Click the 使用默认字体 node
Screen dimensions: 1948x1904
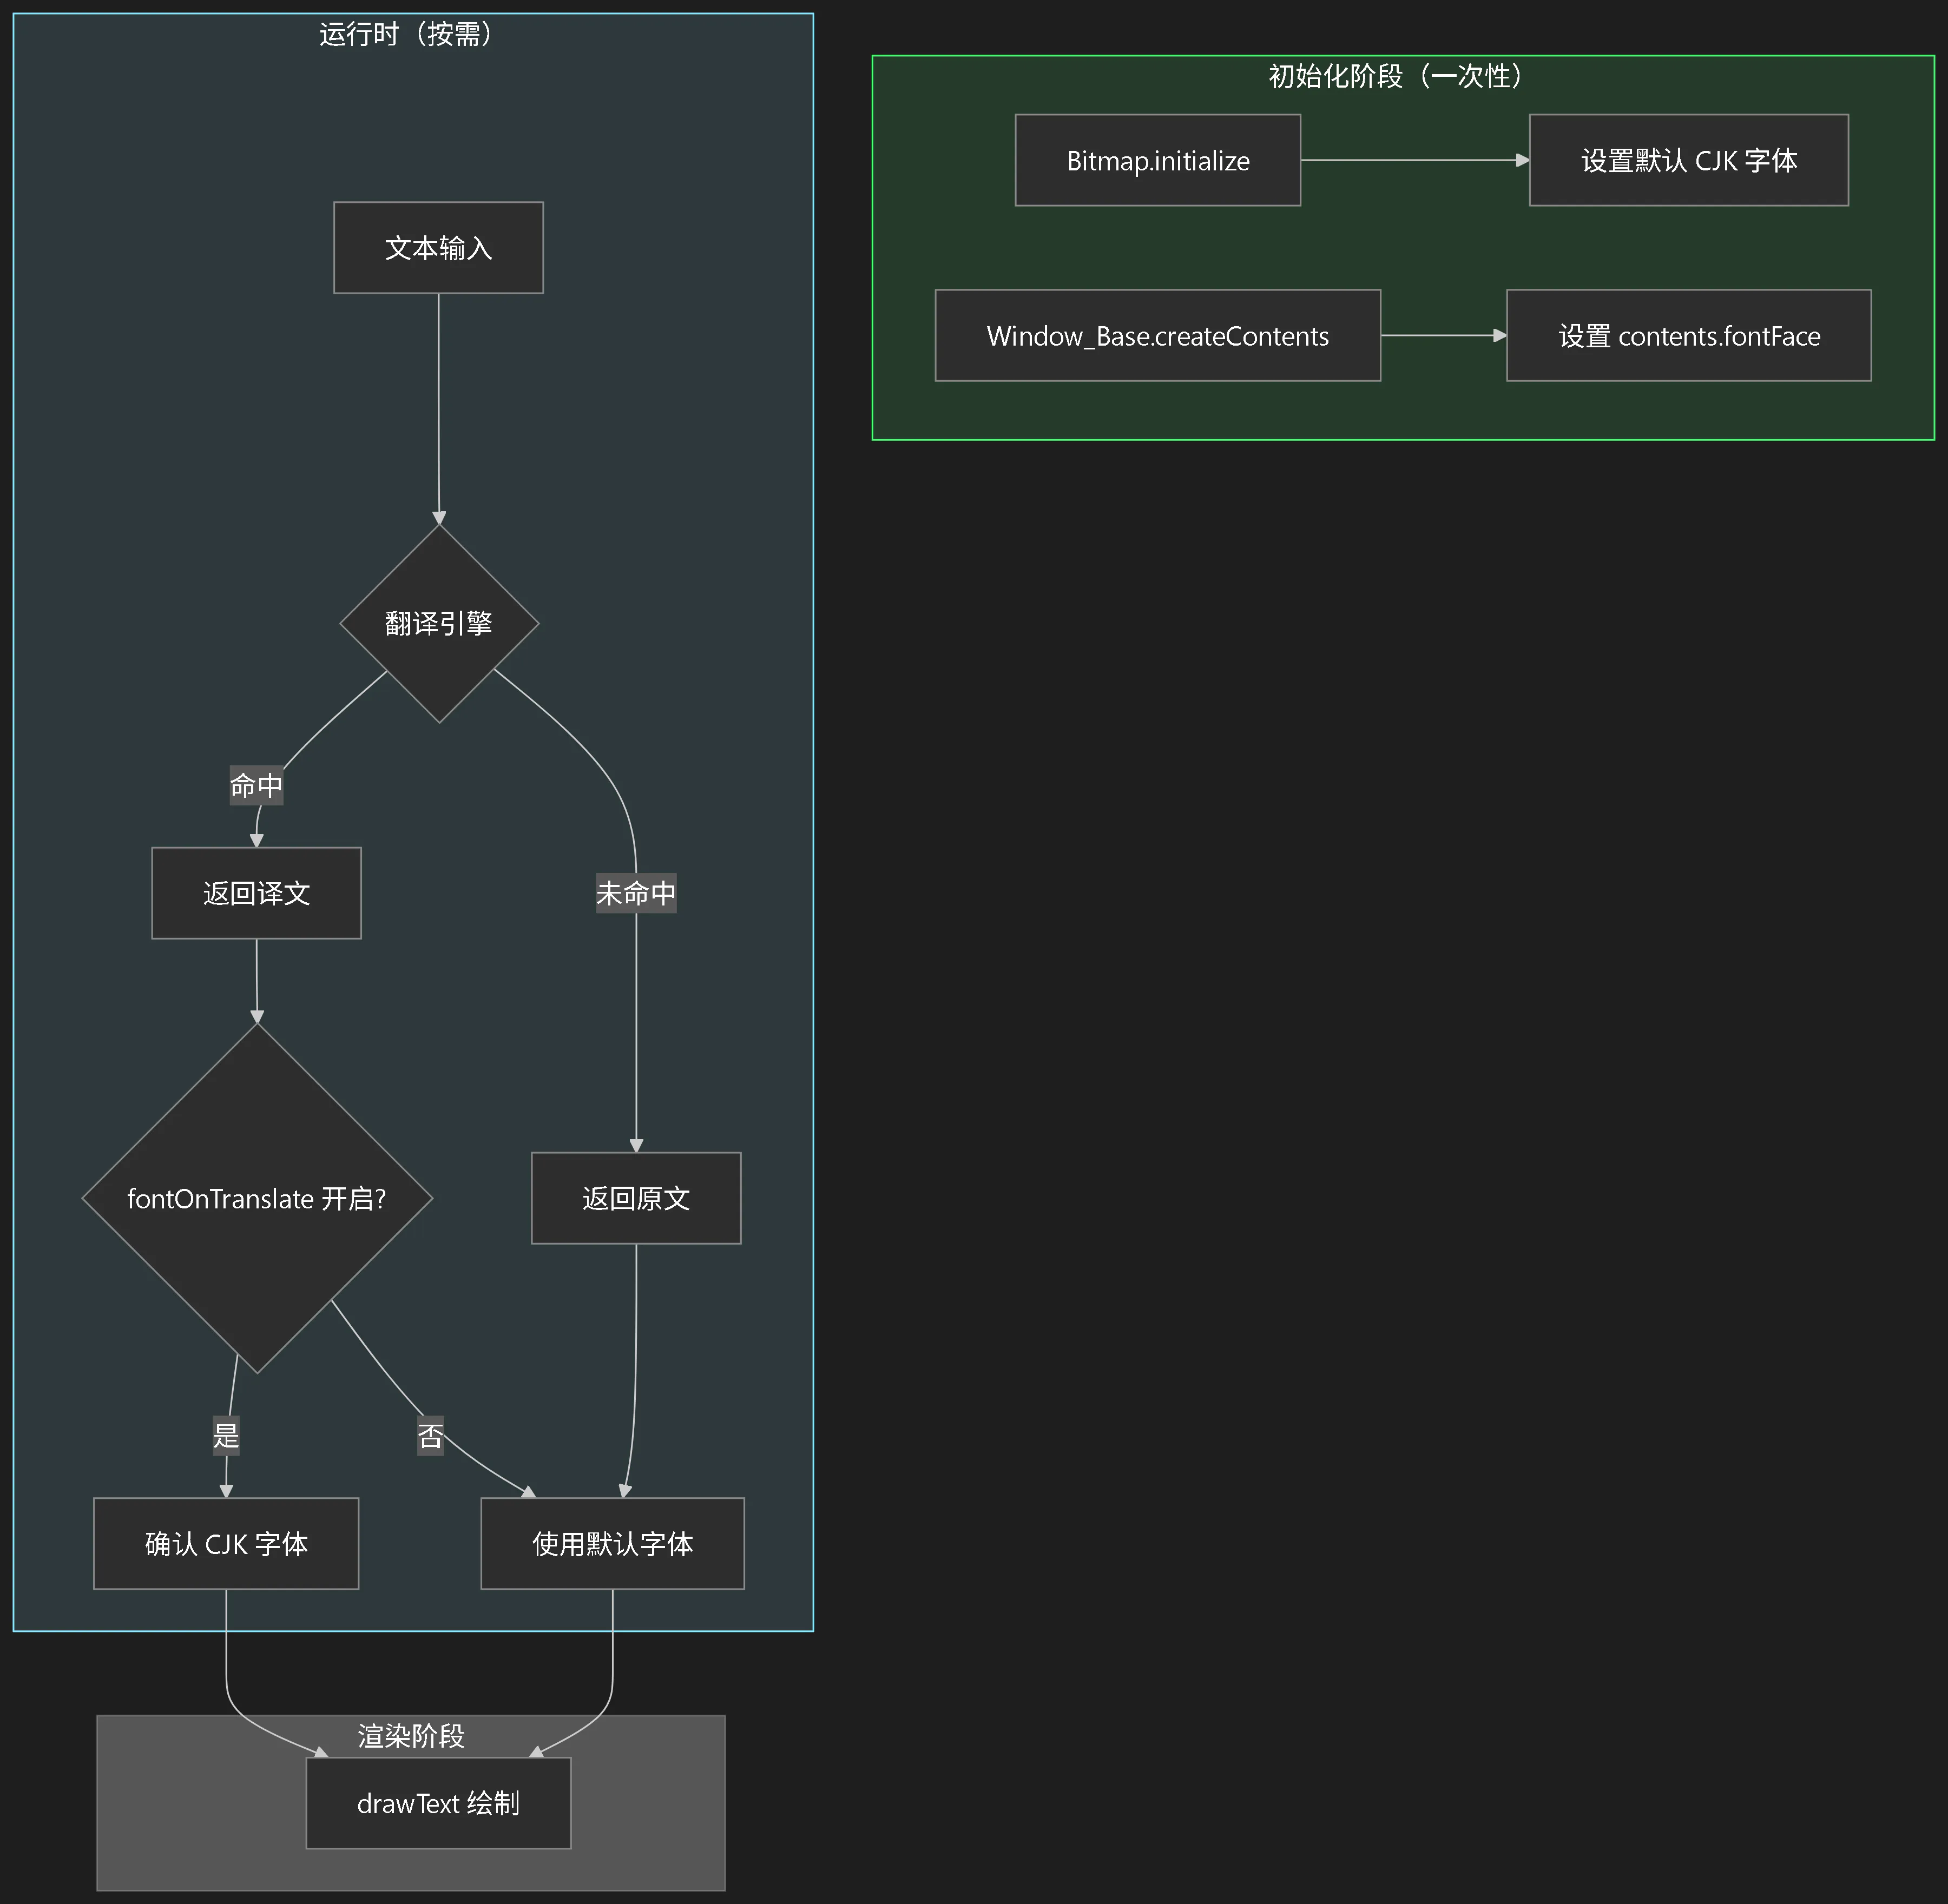point(613,1544)
